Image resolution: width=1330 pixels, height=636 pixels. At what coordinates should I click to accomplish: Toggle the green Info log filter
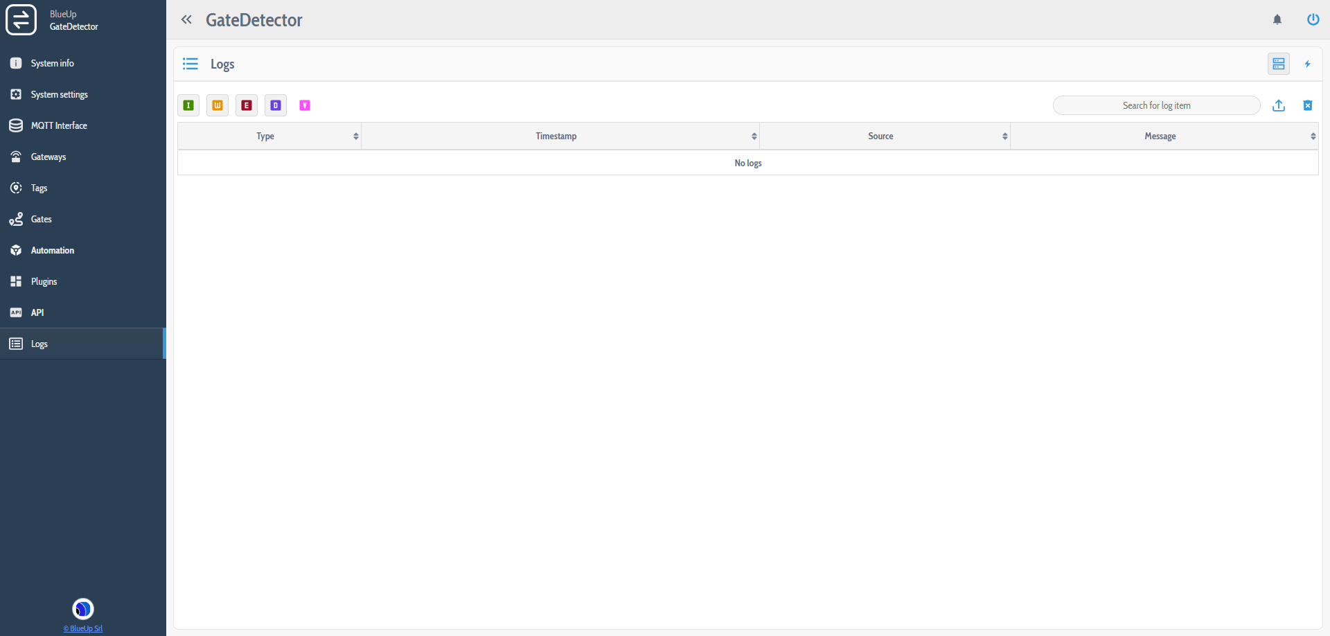(188, 105)
